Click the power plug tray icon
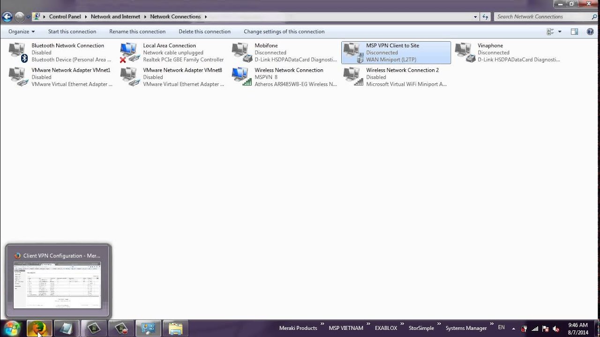The width and height of the screenshot is (600, 337). [x=524, y=329]
